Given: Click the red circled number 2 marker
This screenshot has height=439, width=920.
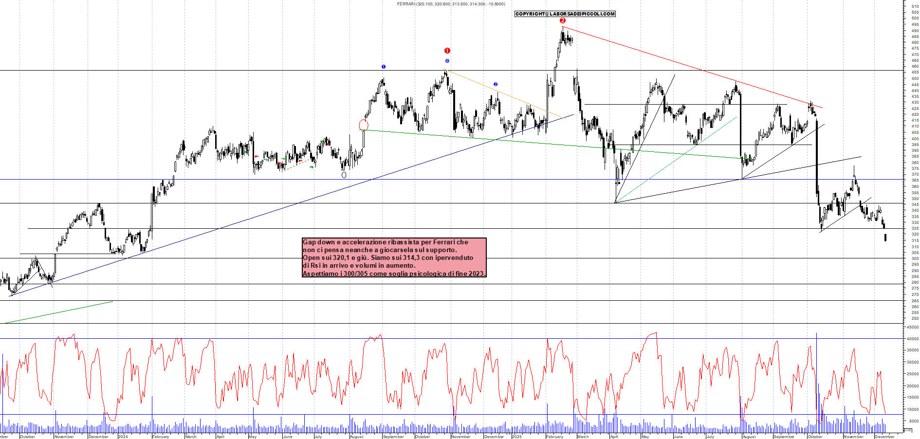Looking at the screenshot, I should pyautogui.click(x=562, y=20).
